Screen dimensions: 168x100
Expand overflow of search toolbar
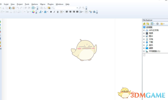[86, 8]
